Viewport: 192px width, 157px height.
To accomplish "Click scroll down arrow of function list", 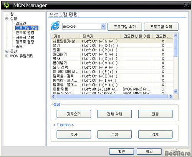I will click(x=175, y=91).
